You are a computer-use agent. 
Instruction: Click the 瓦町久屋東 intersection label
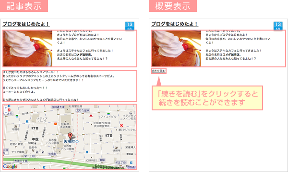click(x=83, y=110)
